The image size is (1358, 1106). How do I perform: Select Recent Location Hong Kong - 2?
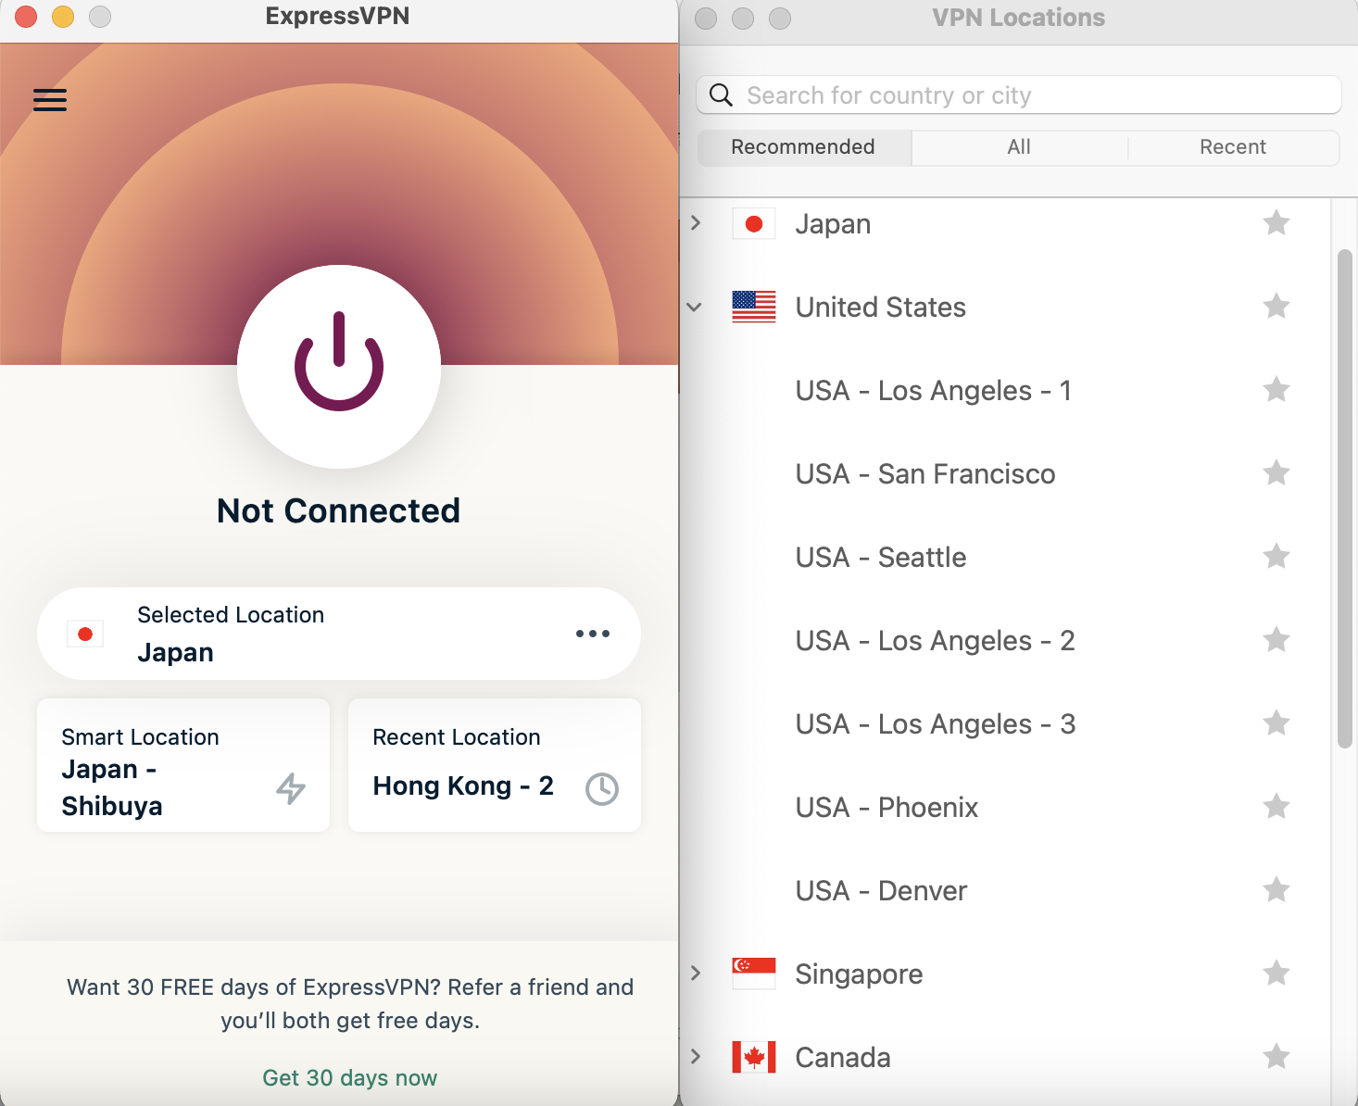point(495,765)
